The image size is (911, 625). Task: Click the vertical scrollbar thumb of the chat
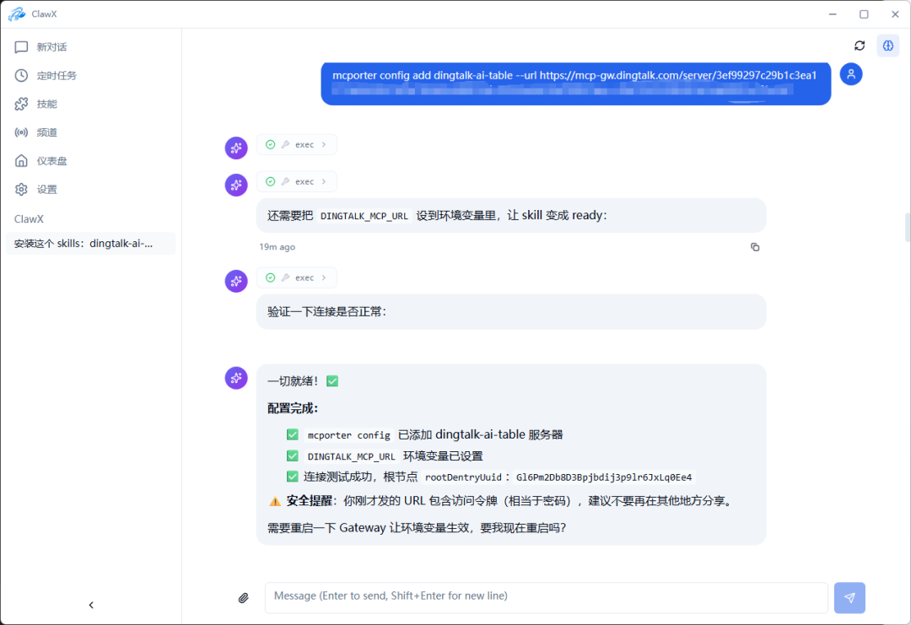[907, 227]
